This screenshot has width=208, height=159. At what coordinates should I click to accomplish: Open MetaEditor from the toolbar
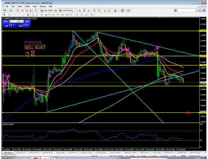click(x=56, y=10)
